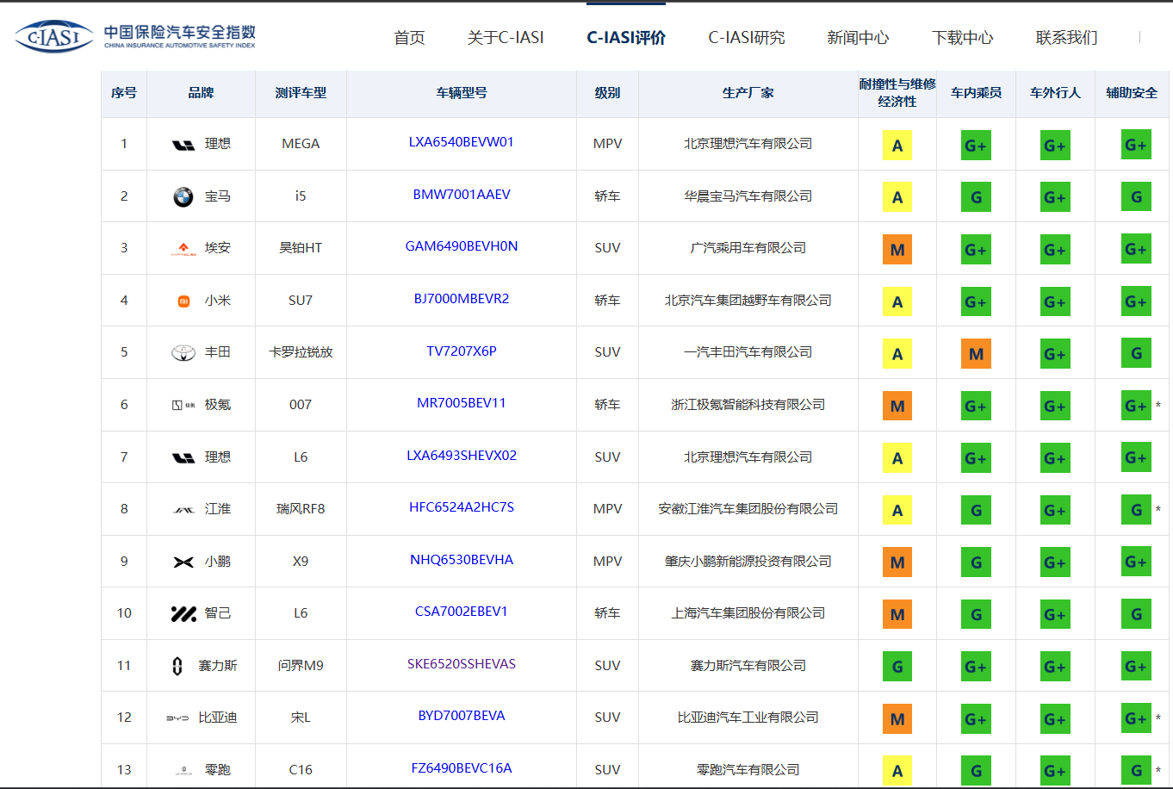This screenshot has width=1173, height=789.
Task: Open visited model link SKE6520SSHEVAS
Action: pyautogui.click(x=462, y=664)
